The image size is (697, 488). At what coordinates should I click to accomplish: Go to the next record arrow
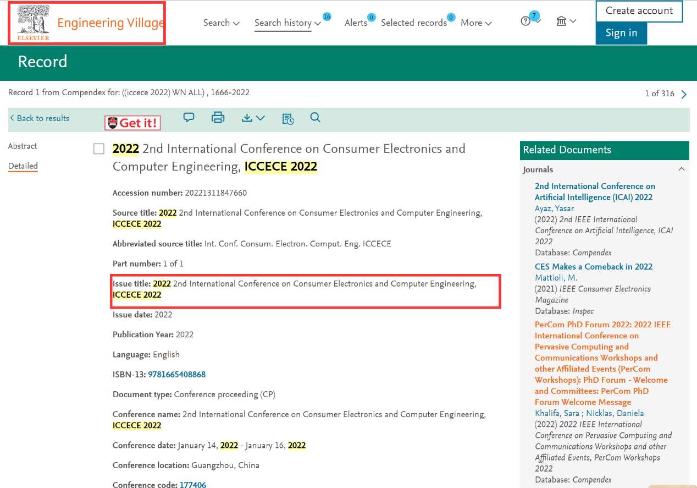(684, 94)
